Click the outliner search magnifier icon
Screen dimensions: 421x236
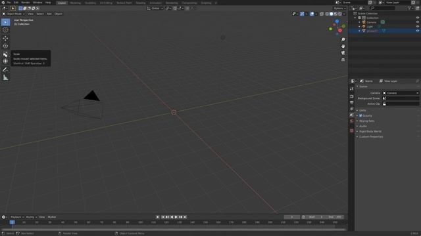click(372, 9)
